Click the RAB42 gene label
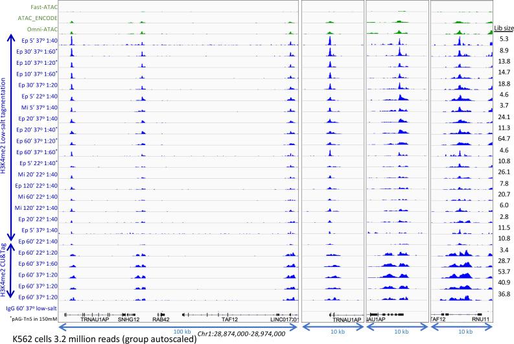This screenshot has height=344, width=514. click(x=161, y=319)
